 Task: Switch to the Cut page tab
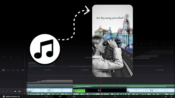pos(60,96)
